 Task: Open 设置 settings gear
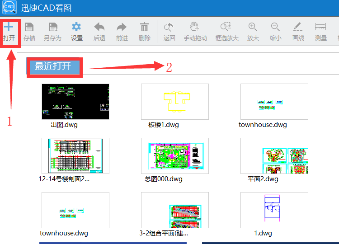tap(76, 27)
